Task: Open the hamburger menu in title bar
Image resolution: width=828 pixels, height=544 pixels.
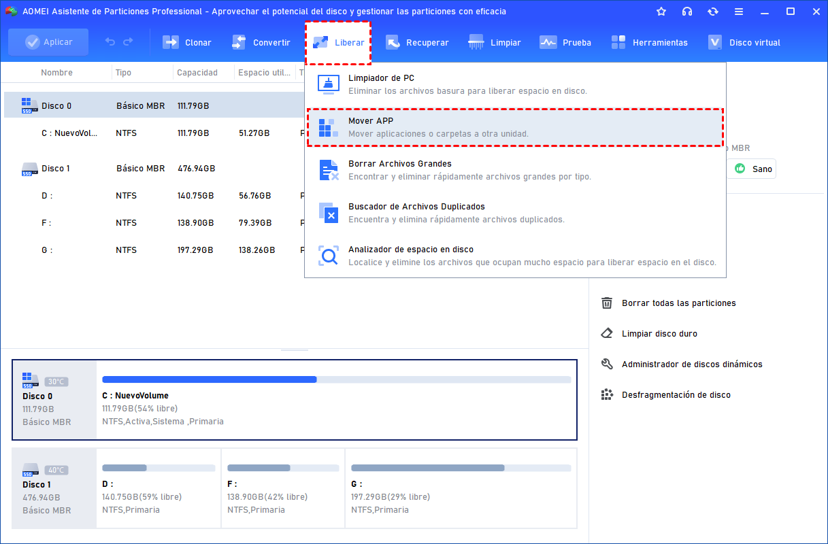Action: coord(738,12)
